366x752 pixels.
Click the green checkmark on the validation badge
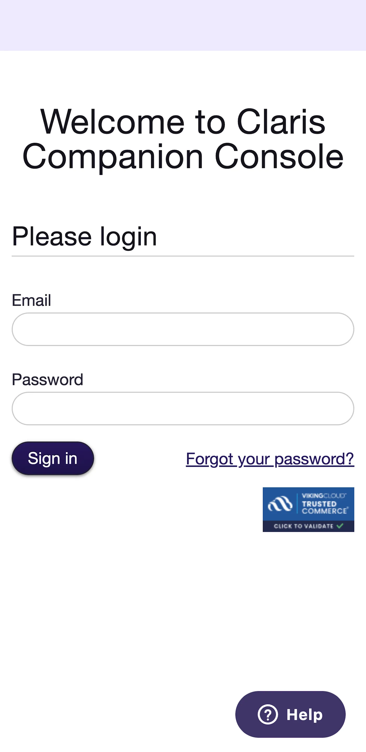tap(340, 526)
